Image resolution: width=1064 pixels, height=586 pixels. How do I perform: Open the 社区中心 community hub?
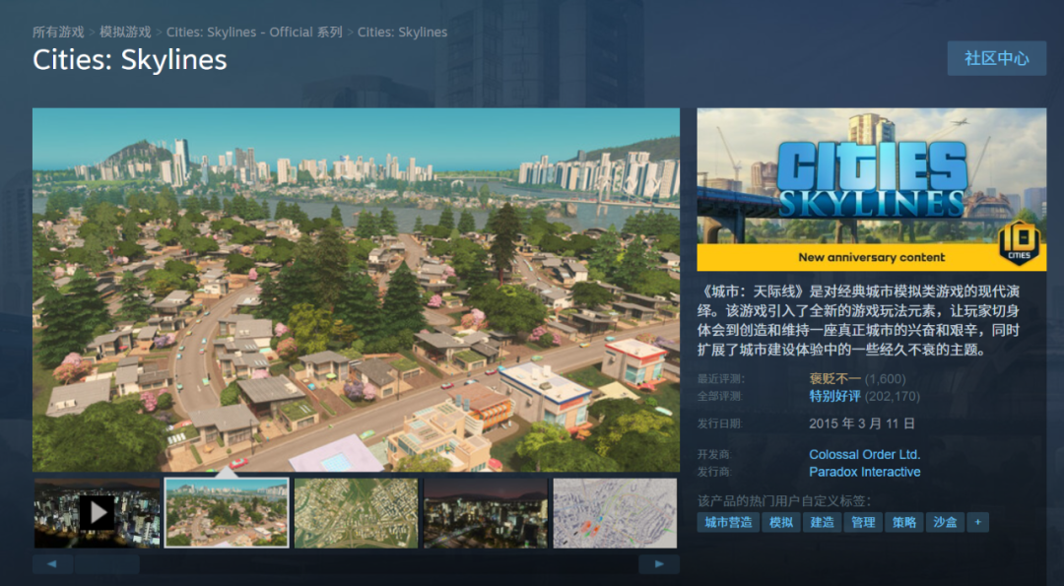click(x=997, y=58)
